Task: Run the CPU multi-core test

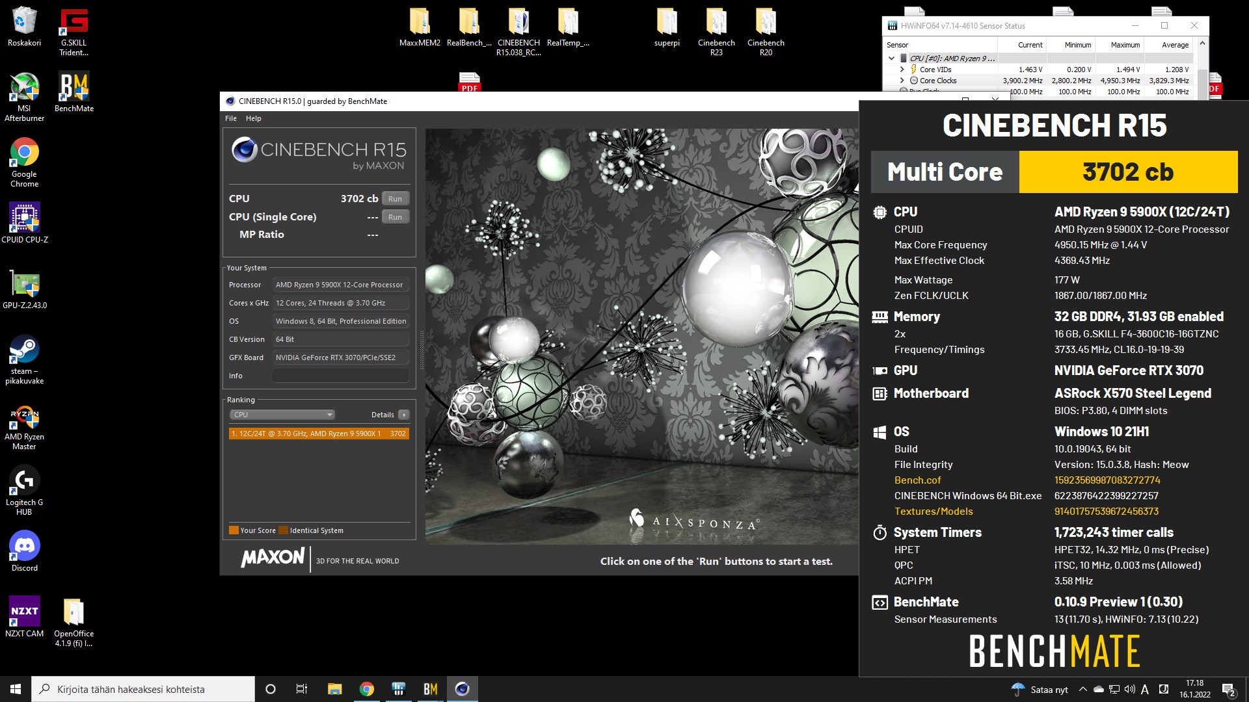Action: pyautogui.click(x=395, y=199)
